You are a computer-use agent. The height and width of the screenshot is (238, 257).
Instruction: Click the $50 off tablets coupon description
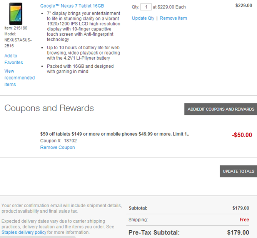(115, 134)
